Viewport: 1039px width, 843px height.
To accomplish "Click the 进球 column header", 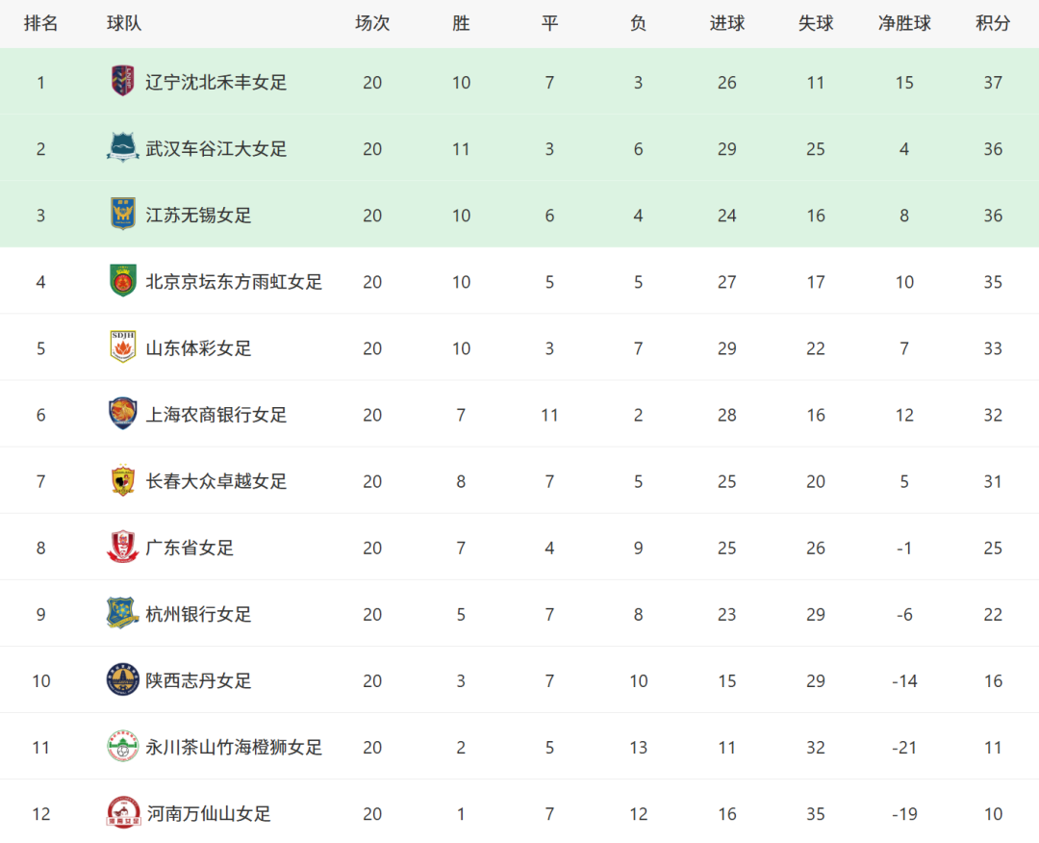I will (726, 23).
